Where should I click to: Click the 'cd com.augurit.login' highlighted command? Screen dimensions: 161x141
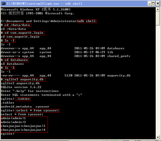(x=24, y=33)
